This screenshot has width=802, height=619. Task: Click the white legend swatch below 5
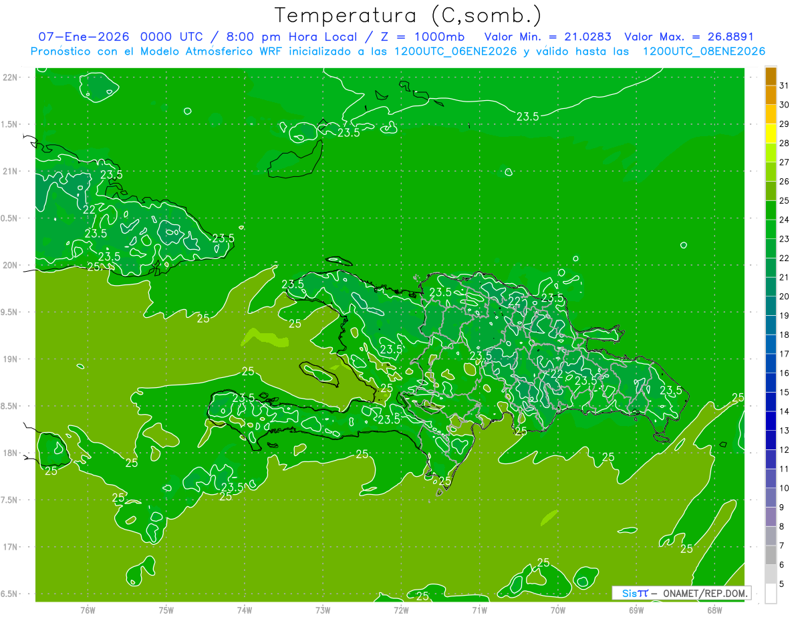coord(771,594)
